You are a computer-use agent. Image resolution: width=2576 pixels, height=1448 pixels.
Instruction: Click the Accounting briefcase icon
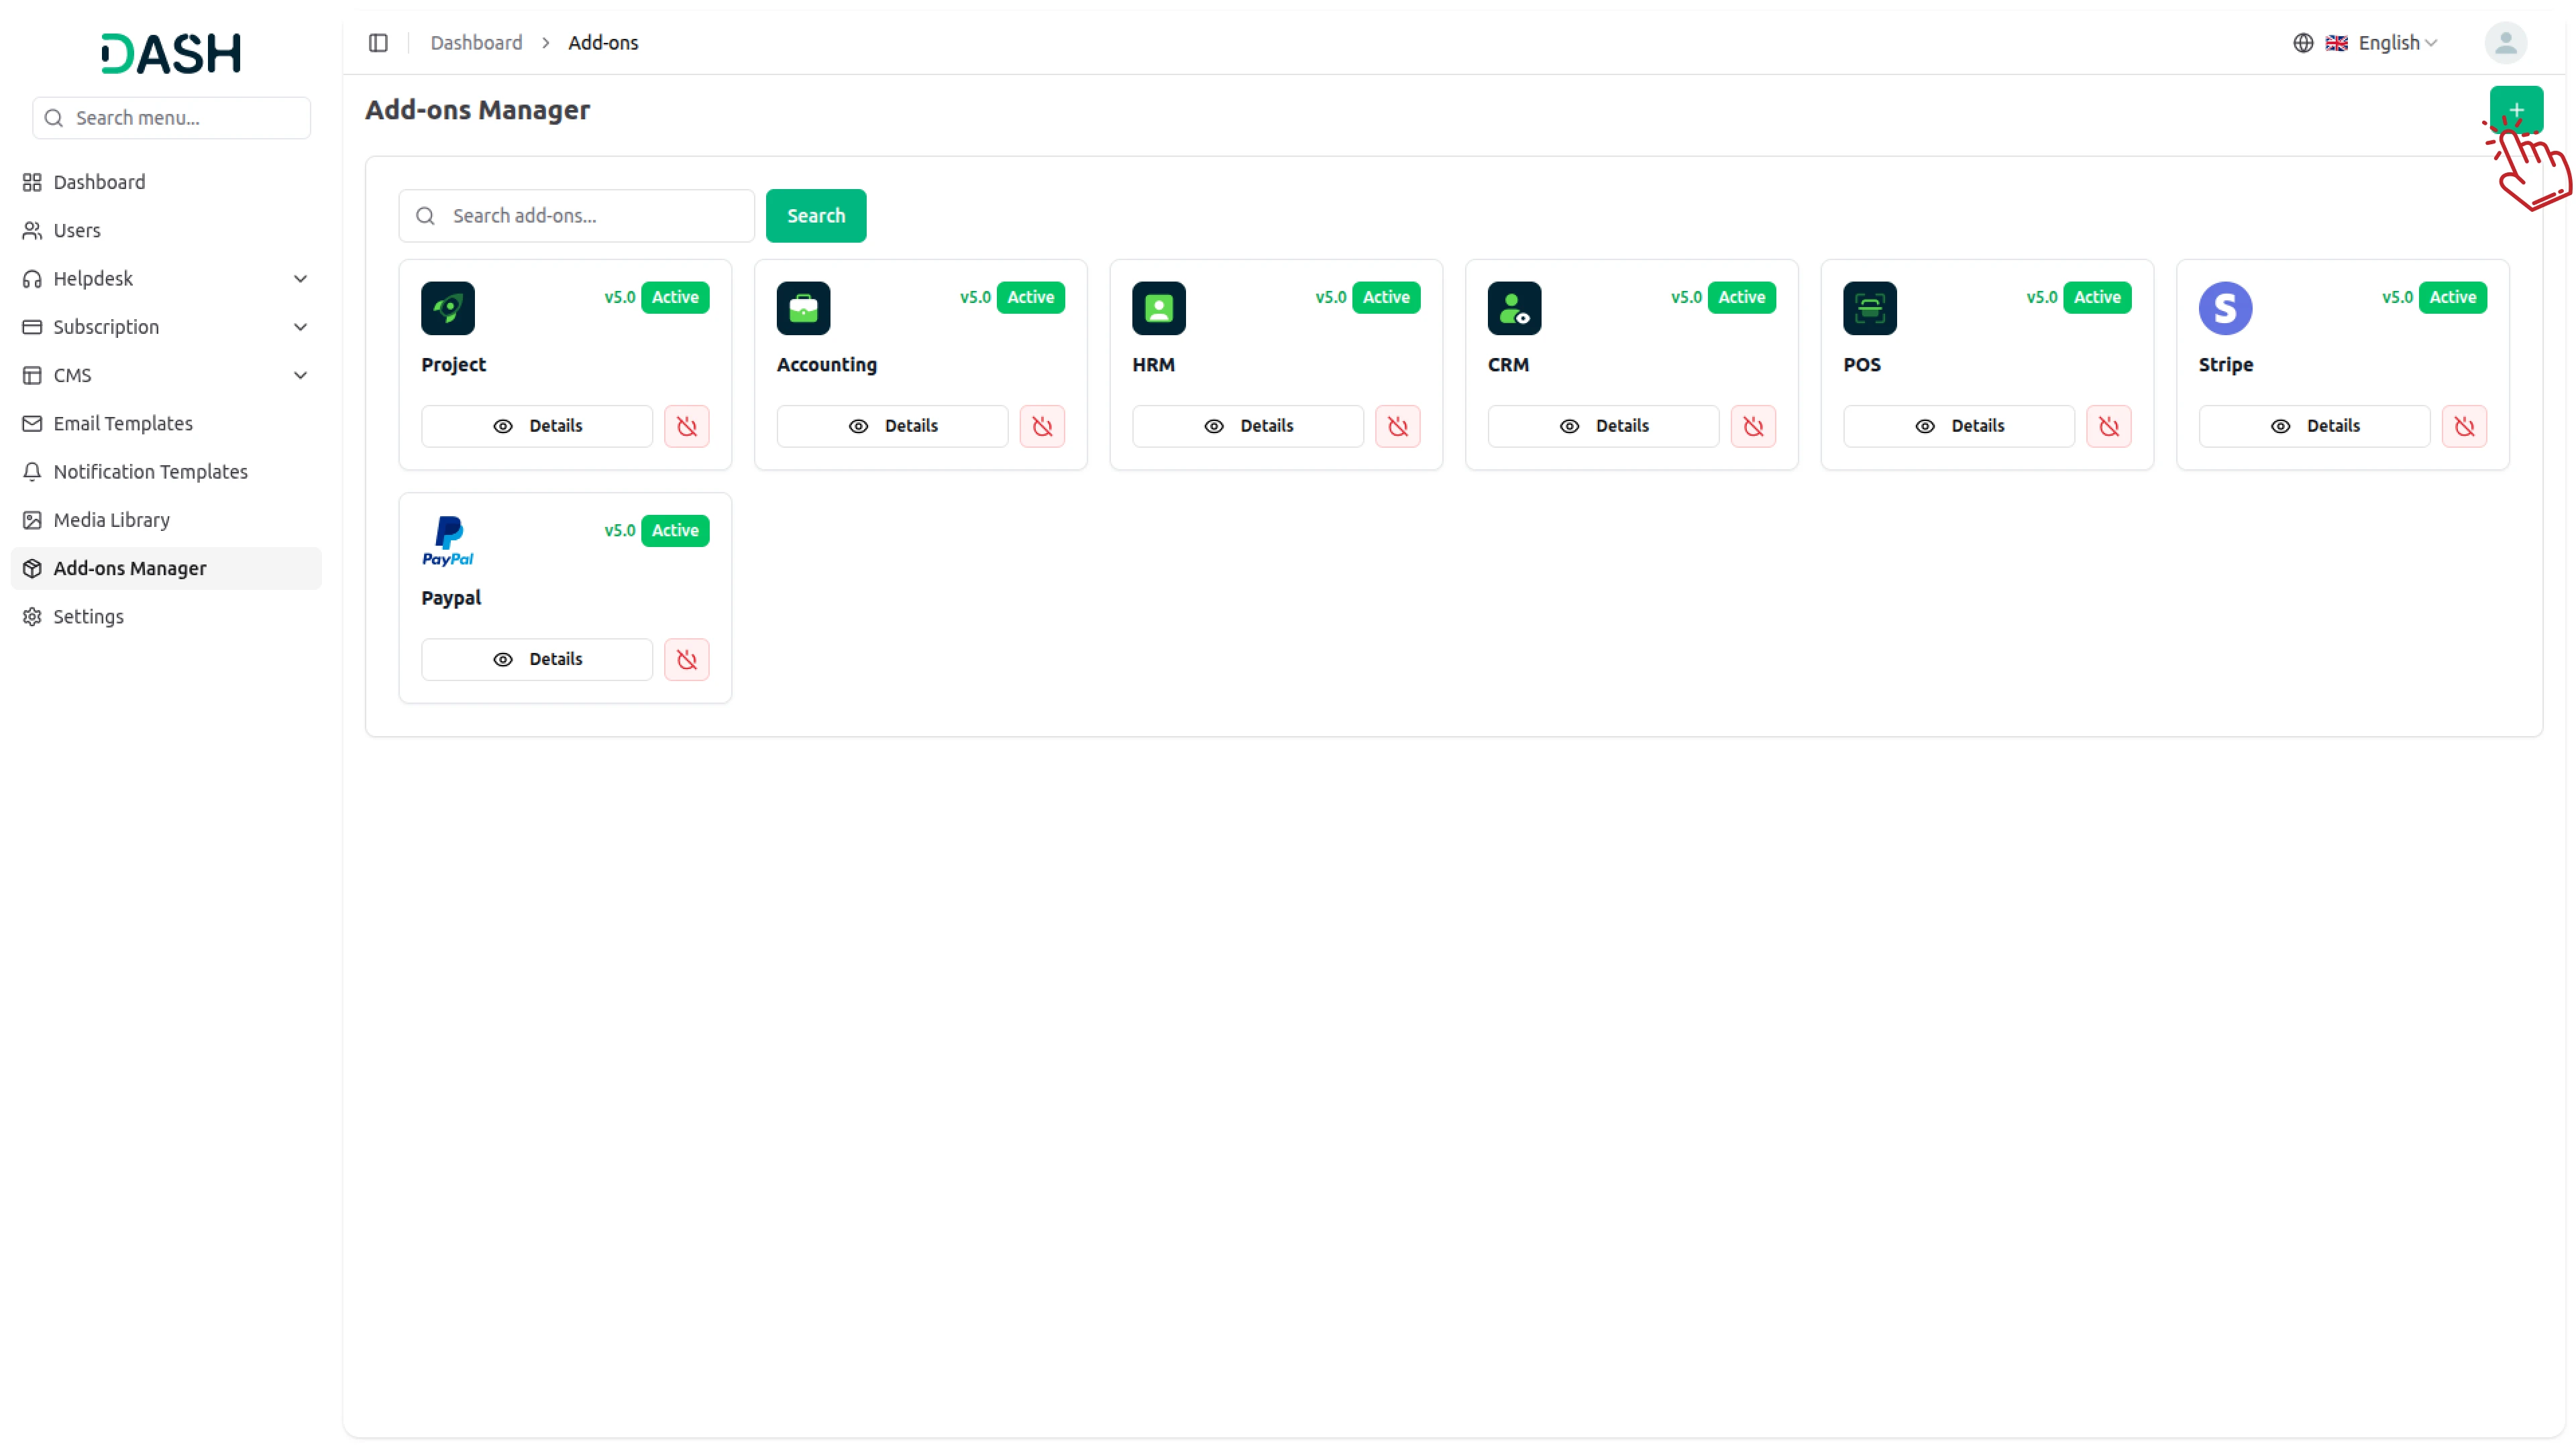tap(803, 308)
